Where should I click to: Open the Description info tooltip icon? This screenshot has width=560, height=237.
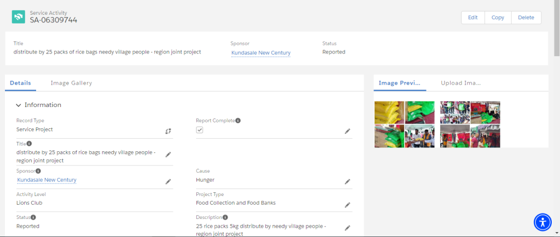(225, 217)
